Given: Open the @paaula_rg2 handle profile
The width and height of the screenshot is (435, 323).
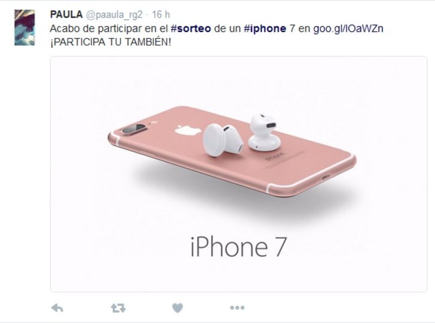Looking at the screenshot, I should coord(114,15).
